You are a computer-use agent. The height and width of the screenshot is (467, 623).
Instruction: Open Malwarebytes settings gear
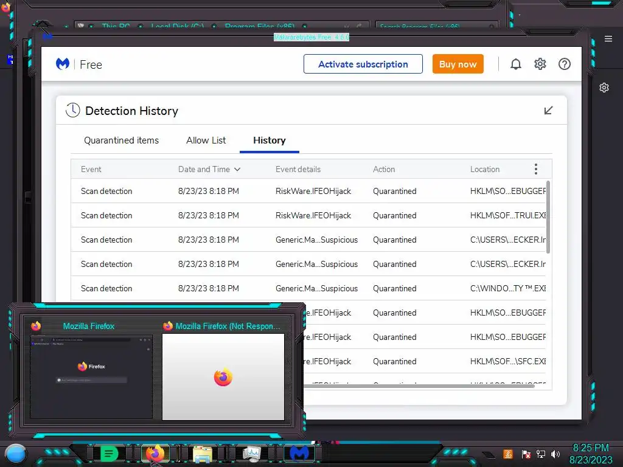[540, 64]
